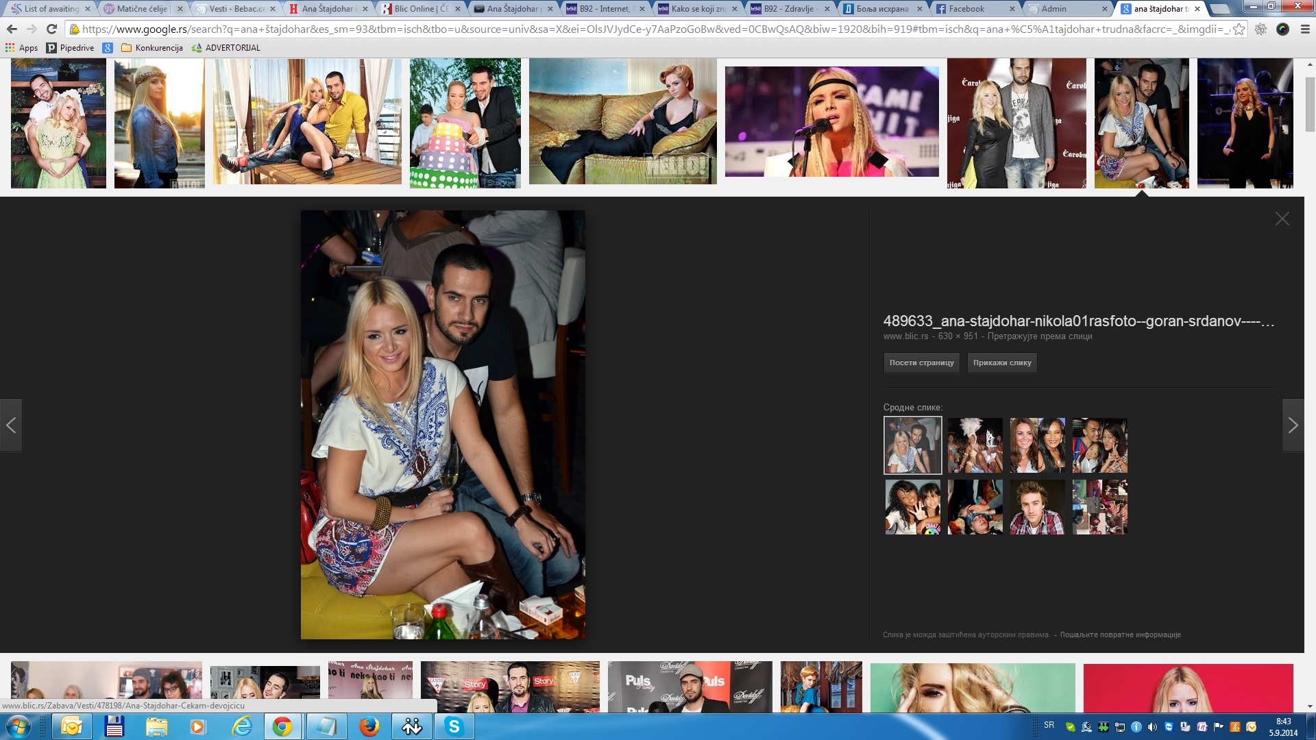Launch Skype from the taskbar
The height and width of the screenshot is (740, 1316).
[x=454, y=726]
